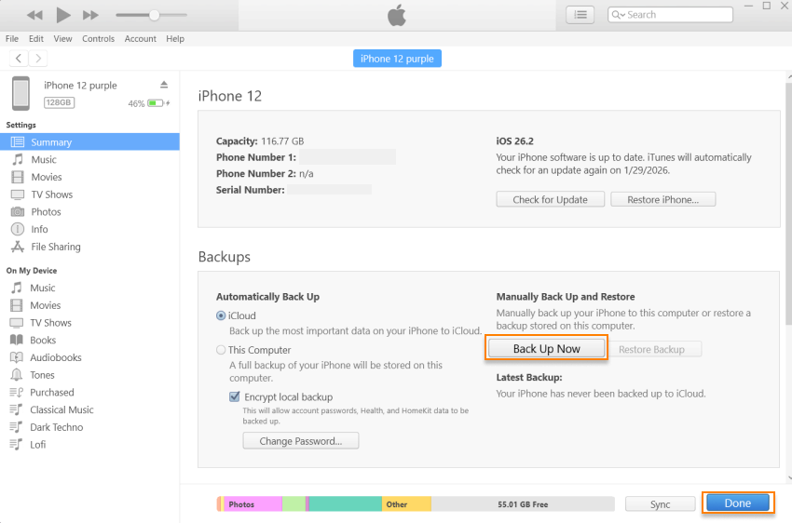Click the Back Up Now button

[547, 348]
